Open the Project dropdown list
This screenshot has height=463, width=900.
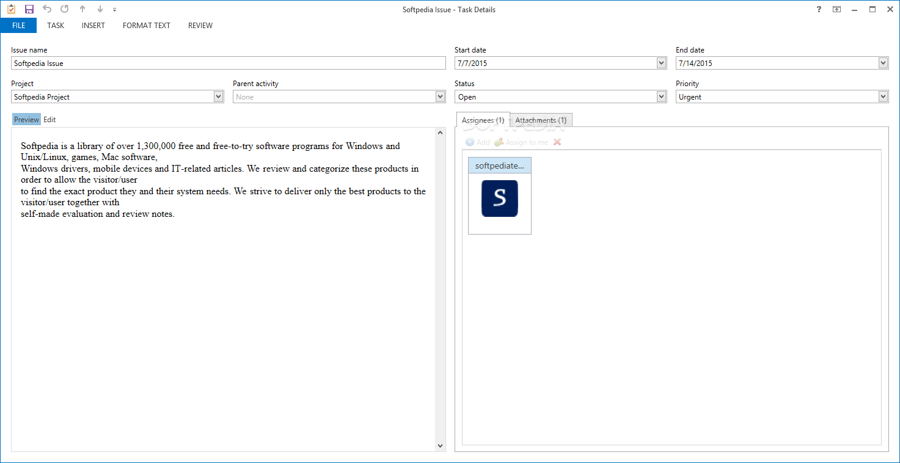click(219, 97)
